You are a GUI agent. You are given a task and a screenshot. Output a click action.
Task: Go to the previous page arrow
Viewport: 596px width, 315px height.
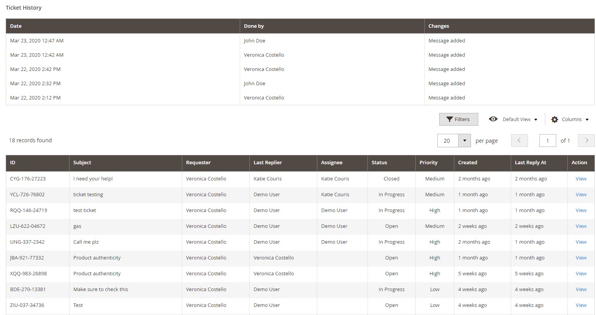(519, 141)
